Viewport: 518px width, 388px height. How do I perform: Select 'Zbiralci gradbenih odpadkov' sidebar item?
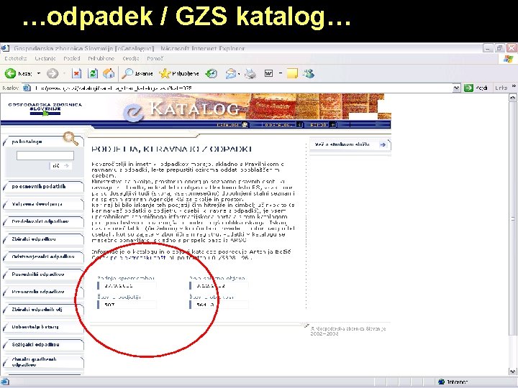43,362
